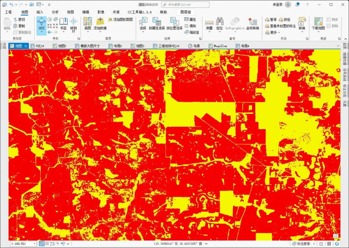The height and width of the screenshot is (248, 349).
Task: Toggle the grid button in status bar
Action: tap(47, 243)
